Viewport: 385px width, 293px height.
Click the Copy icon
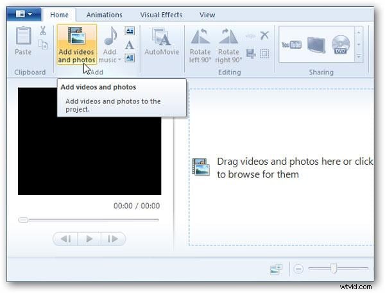pos(43,45)
